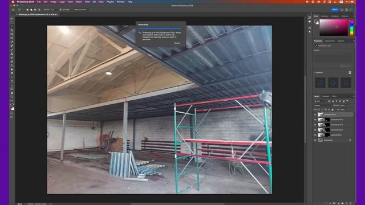
Task: Select the Clone Stamp tool
Action: point(12,54)
